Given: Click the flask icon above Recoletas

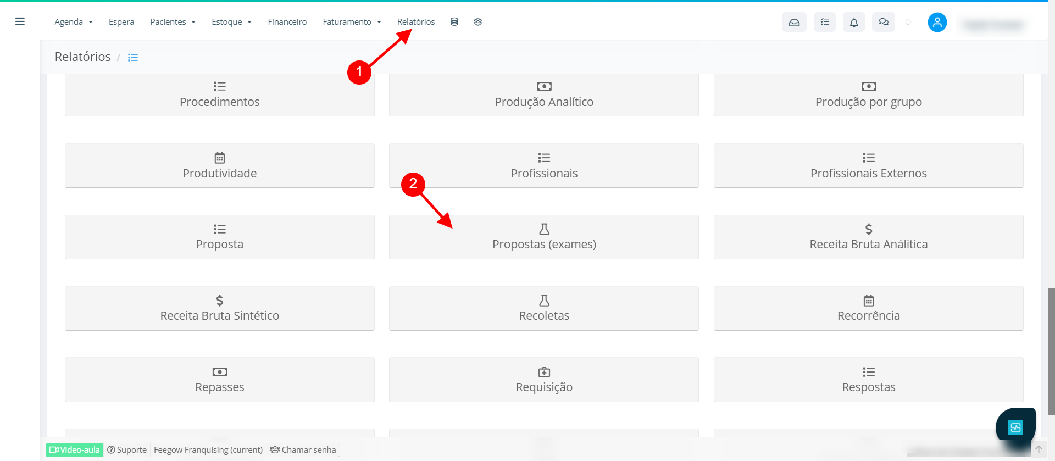Looking at the screenshot, I should click(x=544, y=301).
